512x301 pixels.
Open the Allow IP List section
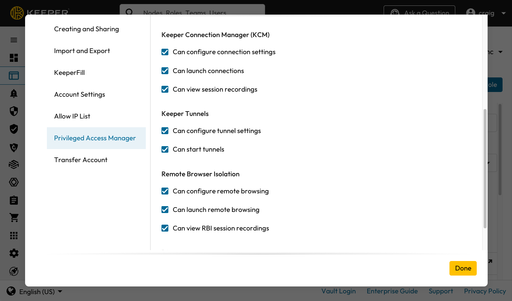(72, 116)
